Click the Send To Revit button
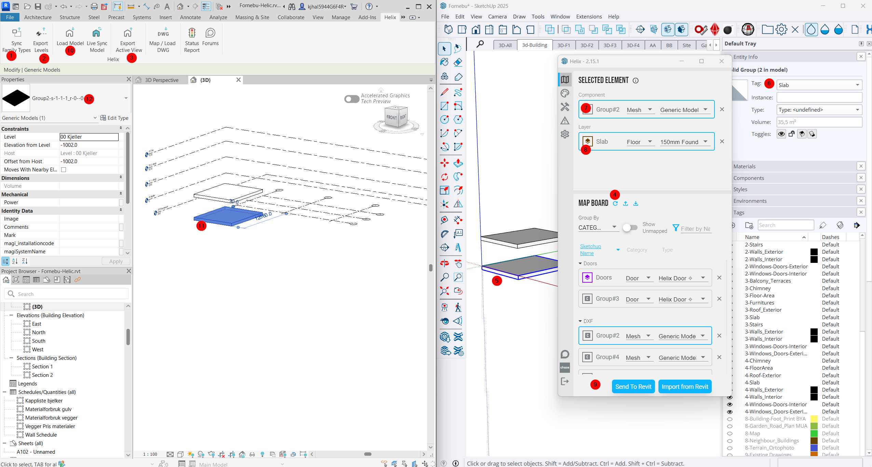Viewport: 872px width, 467px height. (x=633, y=386)
